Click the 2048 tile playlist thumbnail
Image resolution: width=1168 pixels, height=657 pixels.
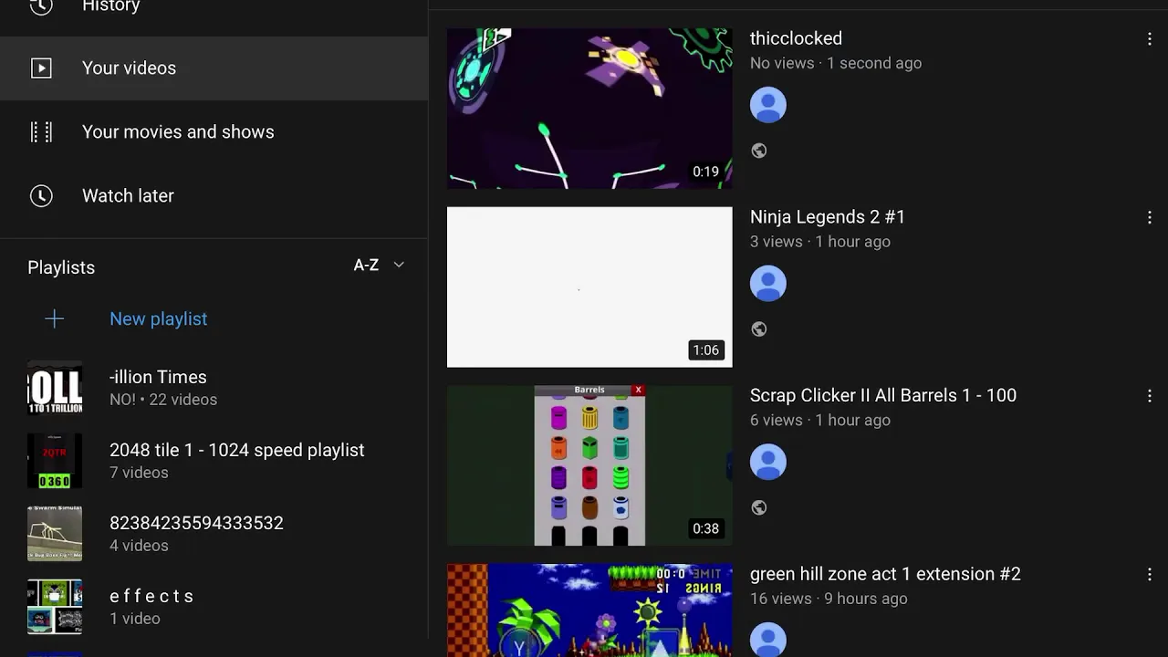pos(55,461)
